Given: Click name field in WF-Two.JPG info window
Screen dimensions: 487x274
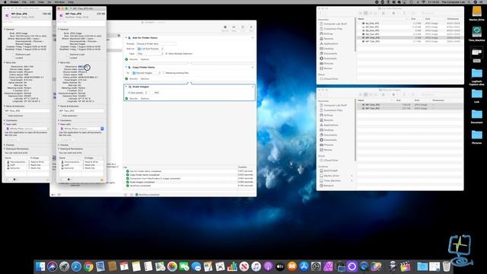Looking at the screenshot, I should click(81, 110).
